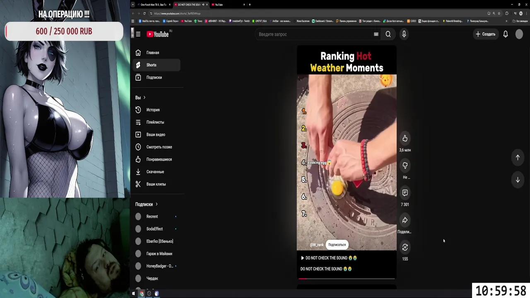
Task: Open the @W_rank channel link
Action: point(317,245)
